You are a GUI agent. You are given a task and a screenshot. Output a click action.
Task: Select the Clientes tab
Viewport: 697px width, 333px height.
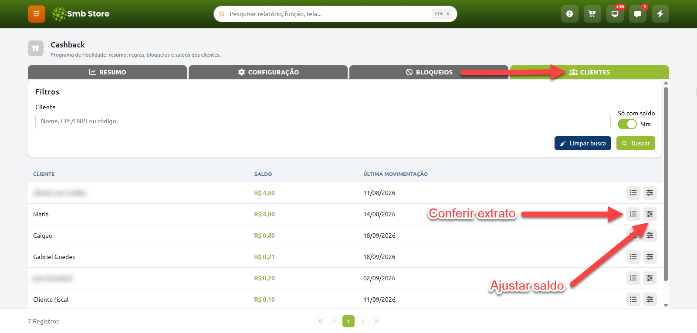pos(589,72)
